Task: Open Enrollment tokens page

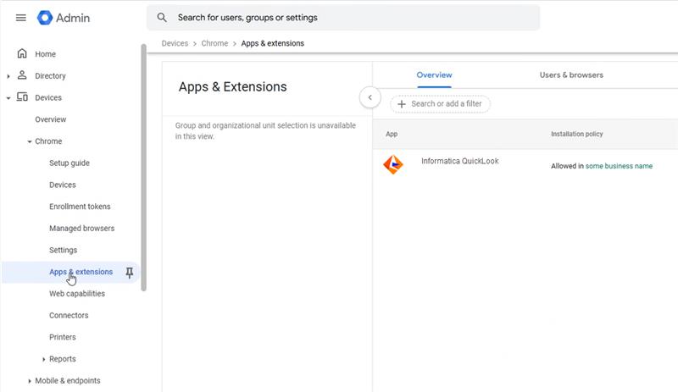Action: 80,207
